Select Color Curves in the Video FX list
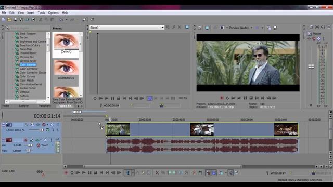This screenshot has height=187, width=333. point(28,76)
